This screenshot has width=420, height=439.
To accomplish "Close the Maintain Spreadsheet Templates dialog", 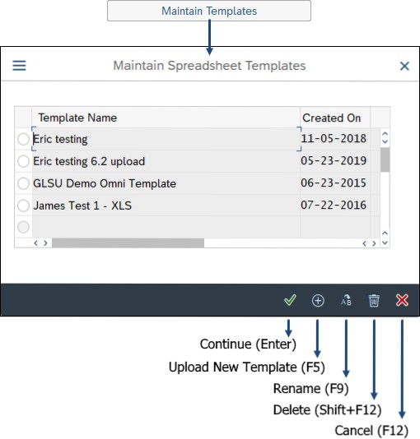I will pyautogui.click(x=404, y=66).
